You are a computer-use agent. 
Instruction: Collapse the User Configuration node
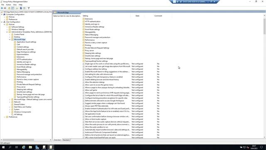2,22
